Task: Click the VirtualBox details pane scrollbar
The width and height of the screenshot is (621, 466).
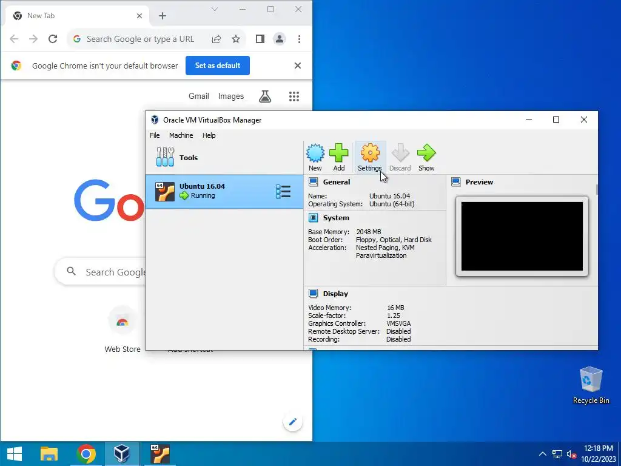Action: pyautogui.click(x=597, y=189)
